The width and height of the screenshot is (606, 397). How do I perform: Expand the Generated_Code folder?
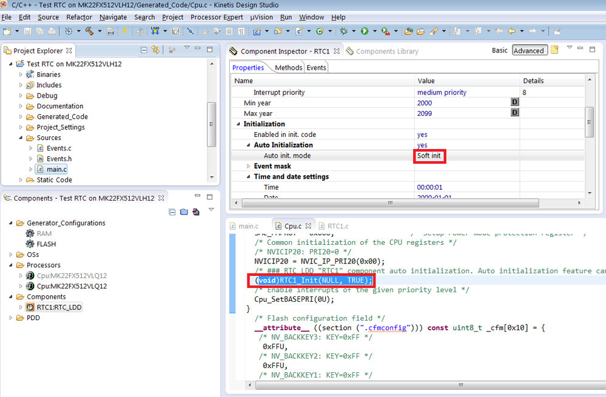point(21,116)
